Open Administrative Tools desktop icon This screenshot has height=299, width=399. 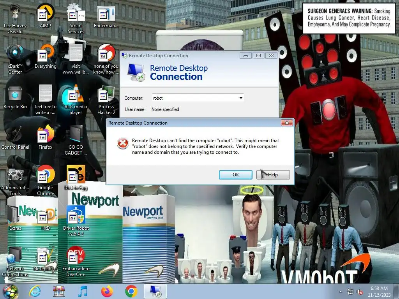click(15, 181)
